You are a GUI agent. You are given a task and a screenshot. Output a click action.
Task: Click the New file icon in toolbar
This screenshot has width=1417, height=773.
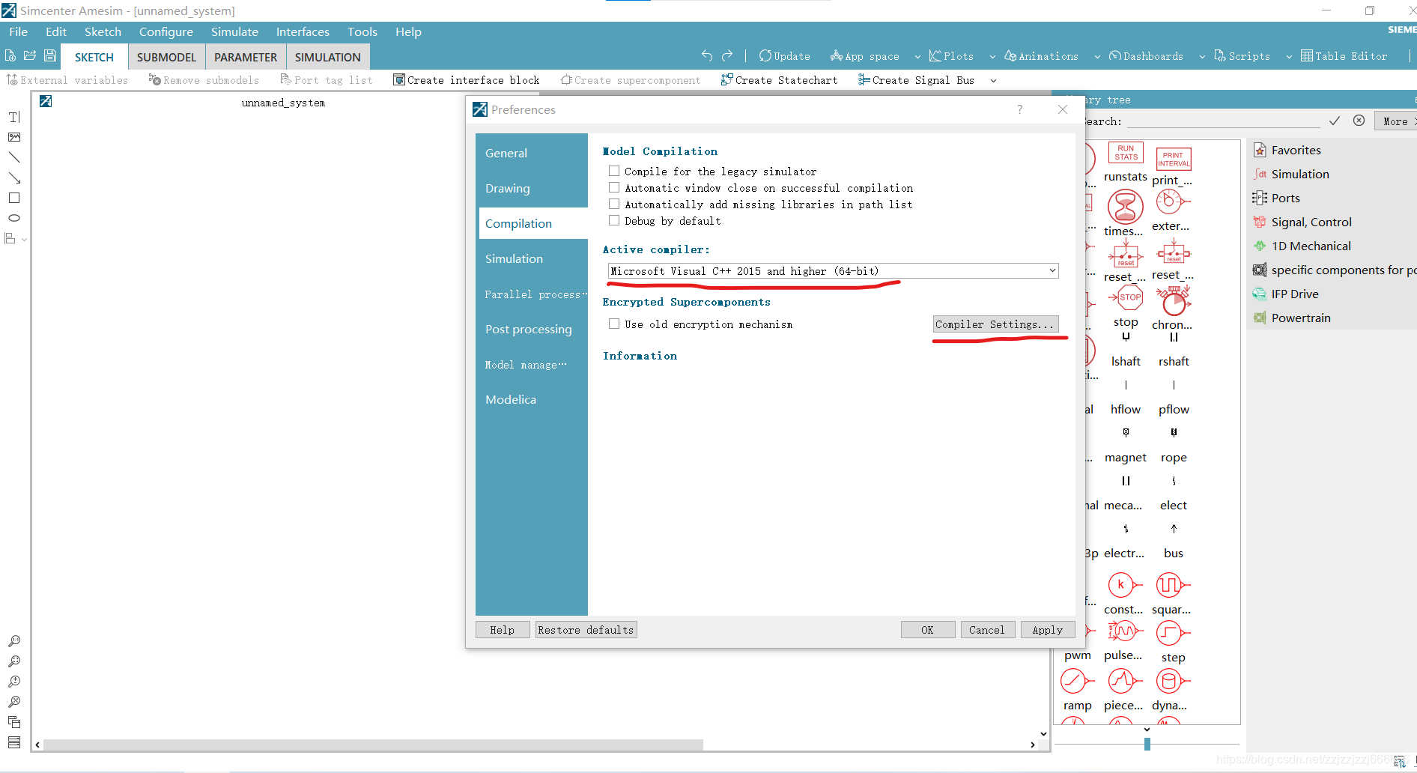(x=10, y=56)
